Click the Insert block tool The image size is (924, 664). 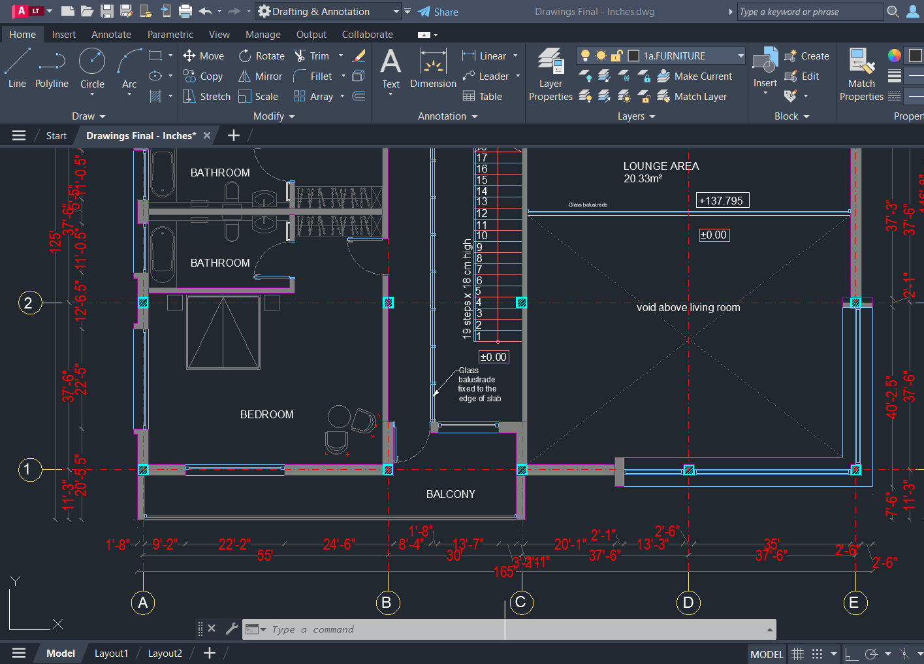coord(765,67)
